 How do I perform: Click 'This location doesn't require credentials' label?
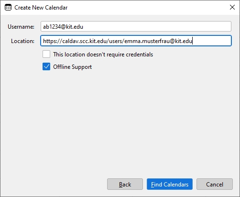[103, 55]
